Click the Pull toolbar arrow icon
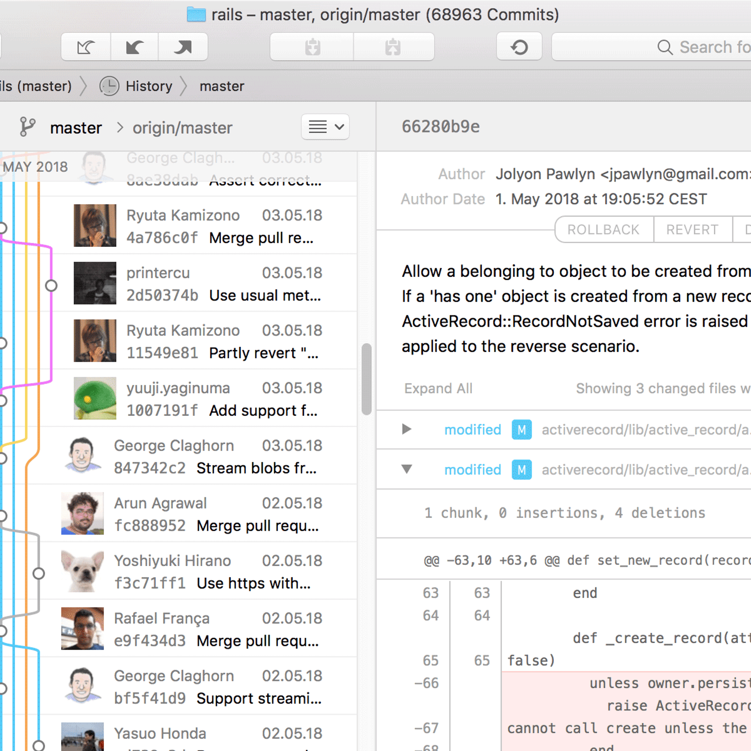751x751 pixels. 135,47
